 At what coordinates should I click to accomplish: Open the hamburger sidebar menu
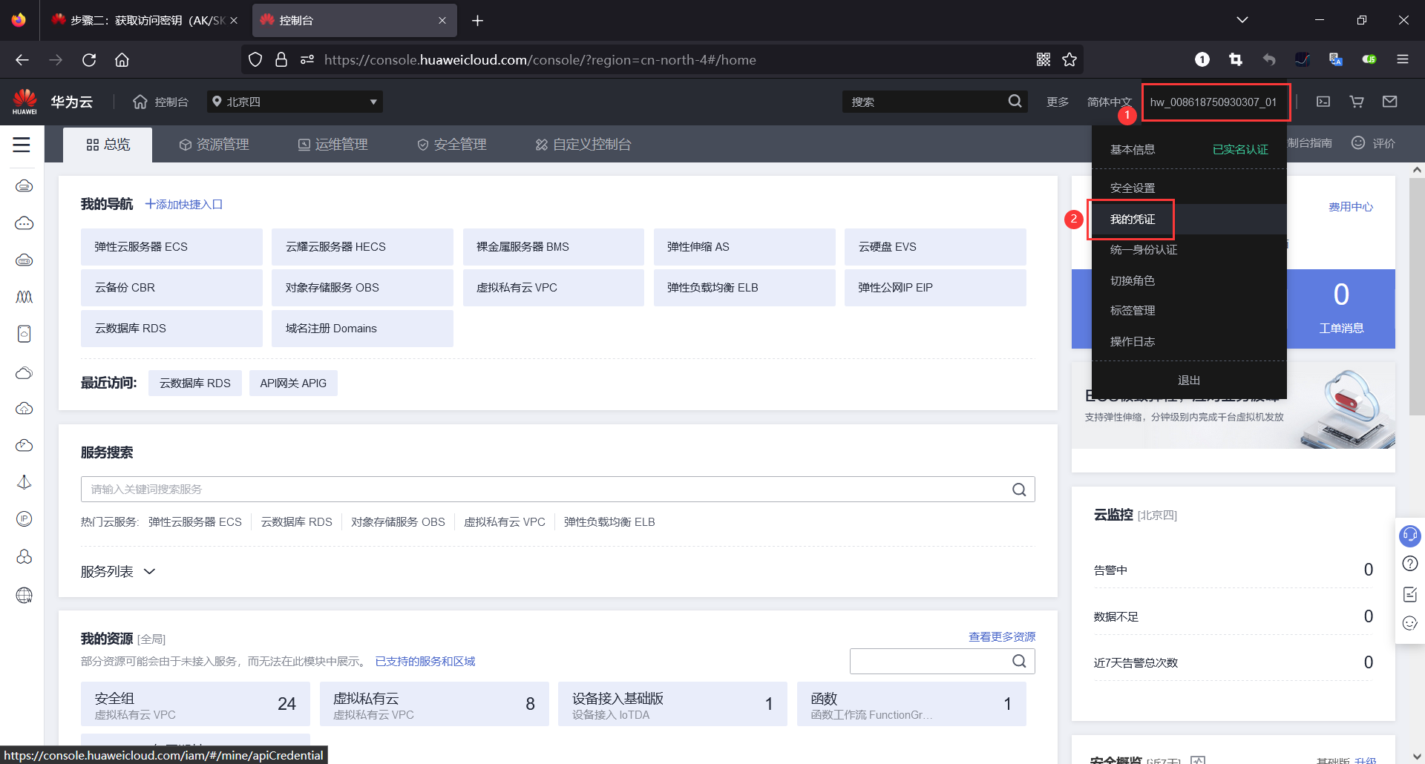coord(22,145)
